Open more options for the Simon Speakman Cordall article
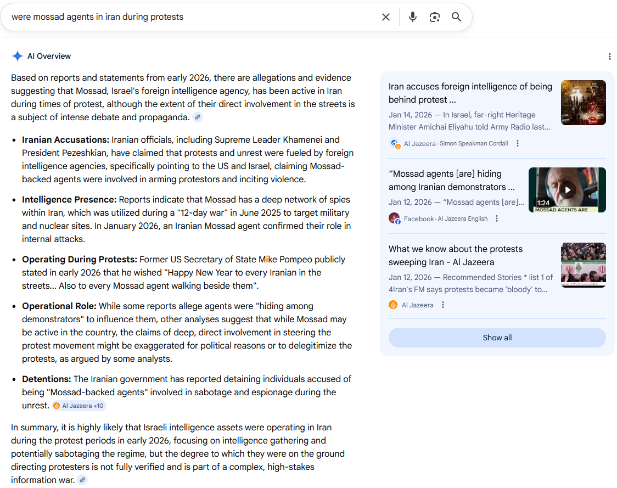The height and width of the screenshot is (488, 617). pyautogui.click(x=518, y=143)
